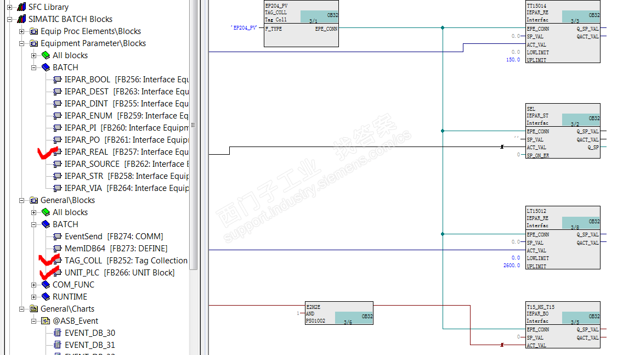Click the IEPAR_VIA block icon
The image size is (623, 355).
(58, 188)
